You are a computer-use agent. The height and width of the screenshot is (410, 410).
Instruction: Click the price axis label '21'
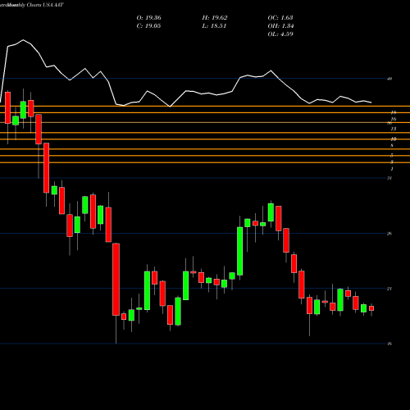[389, 289]
